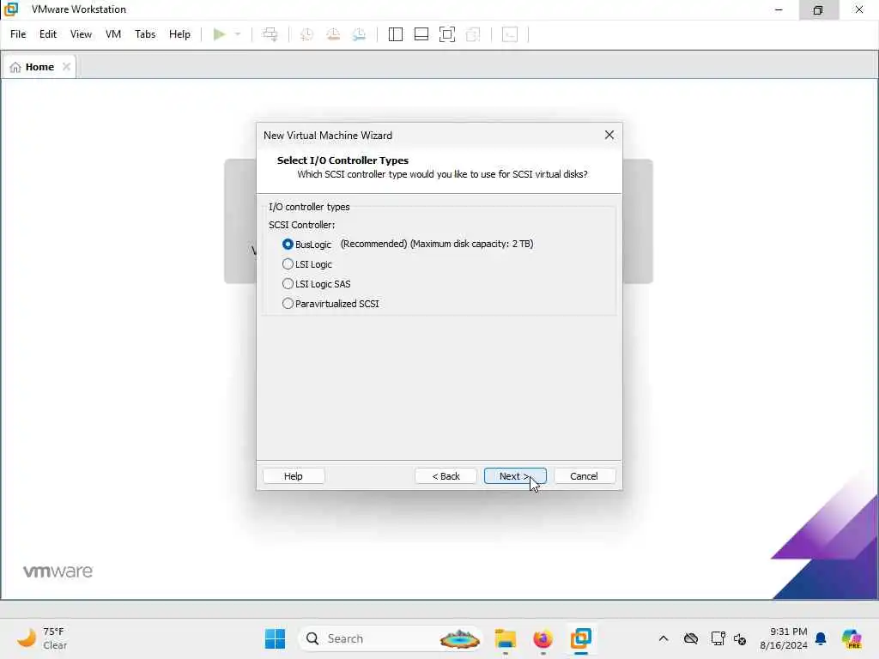This screenshot has width=879, height=659.
Task: Switch to the Home tab
Action: [x=39, y=67]
